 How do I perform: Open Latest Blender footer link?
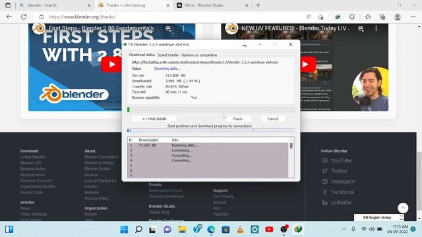(x=33, y=157)
